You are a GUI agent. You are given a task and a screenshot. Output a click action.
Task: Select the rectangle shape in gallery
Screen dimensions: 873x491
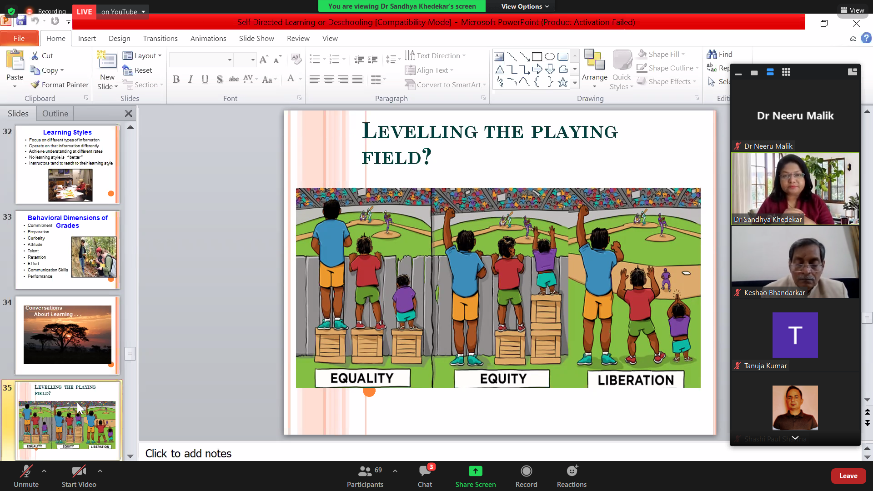click(537, 56)
